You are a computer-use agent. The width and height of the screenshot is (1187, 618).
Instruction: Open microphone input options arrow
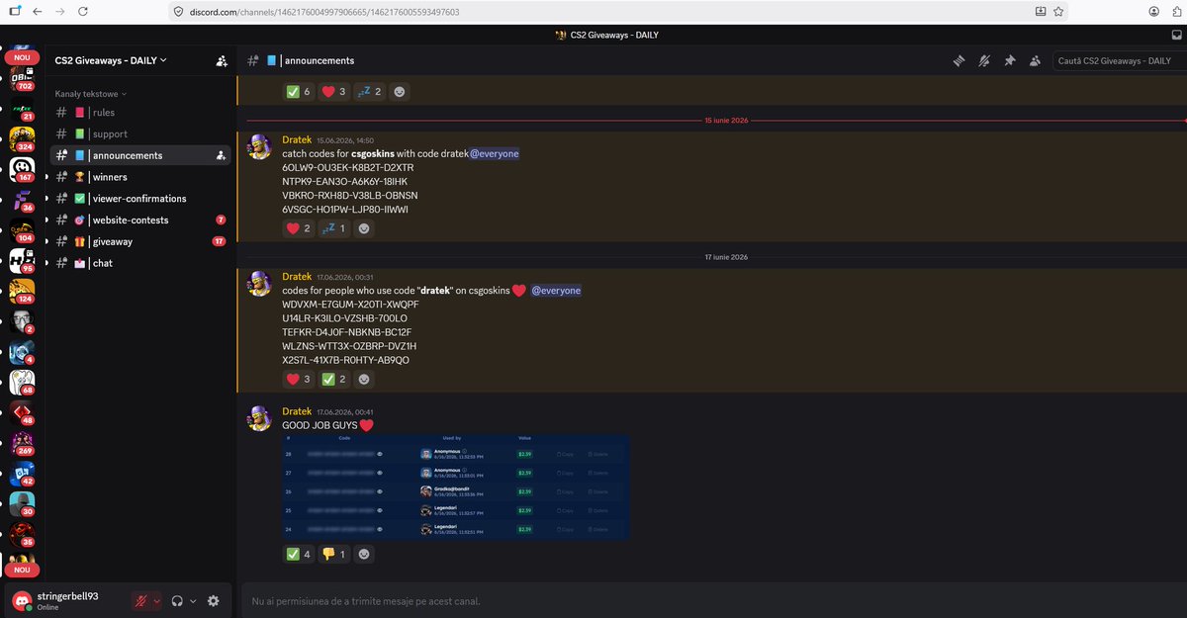coord(156,600)
